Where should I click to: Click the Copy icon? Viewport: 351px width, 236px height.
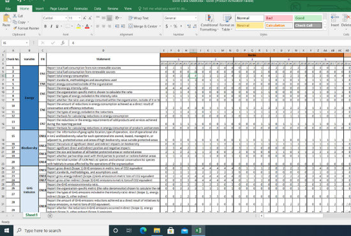tap(15, 22)
